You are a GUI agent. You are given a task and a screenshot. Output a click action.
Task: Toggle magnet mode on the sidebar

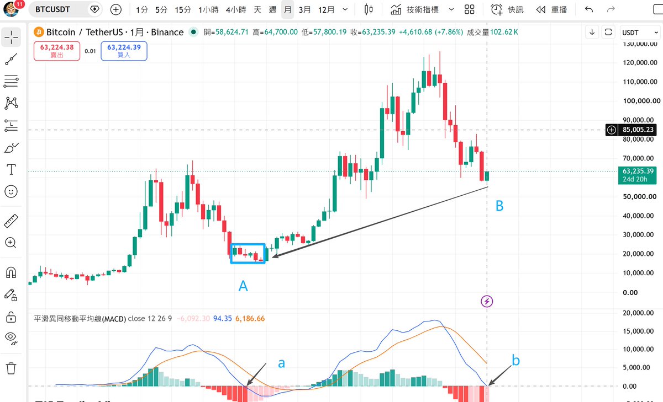(11, 273)
